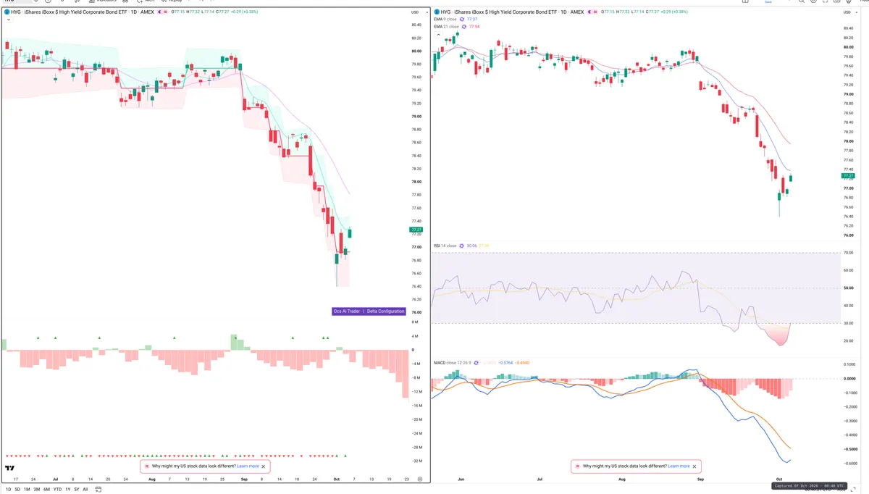Click the EMA 9 close indicator legend
Image resolution: width=869 pixels, height=494 pixels.
[445, 19]
